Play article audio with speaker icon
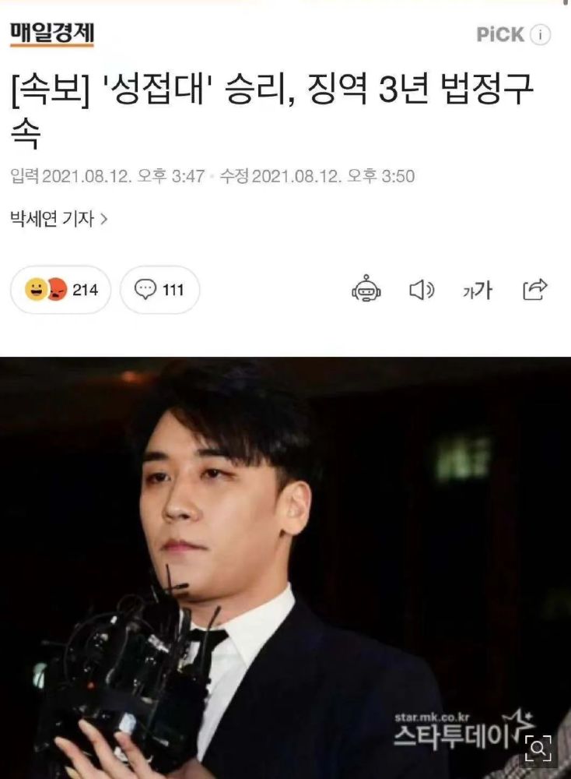This screenshot has height=779, width=571. [x=422, y=290]
